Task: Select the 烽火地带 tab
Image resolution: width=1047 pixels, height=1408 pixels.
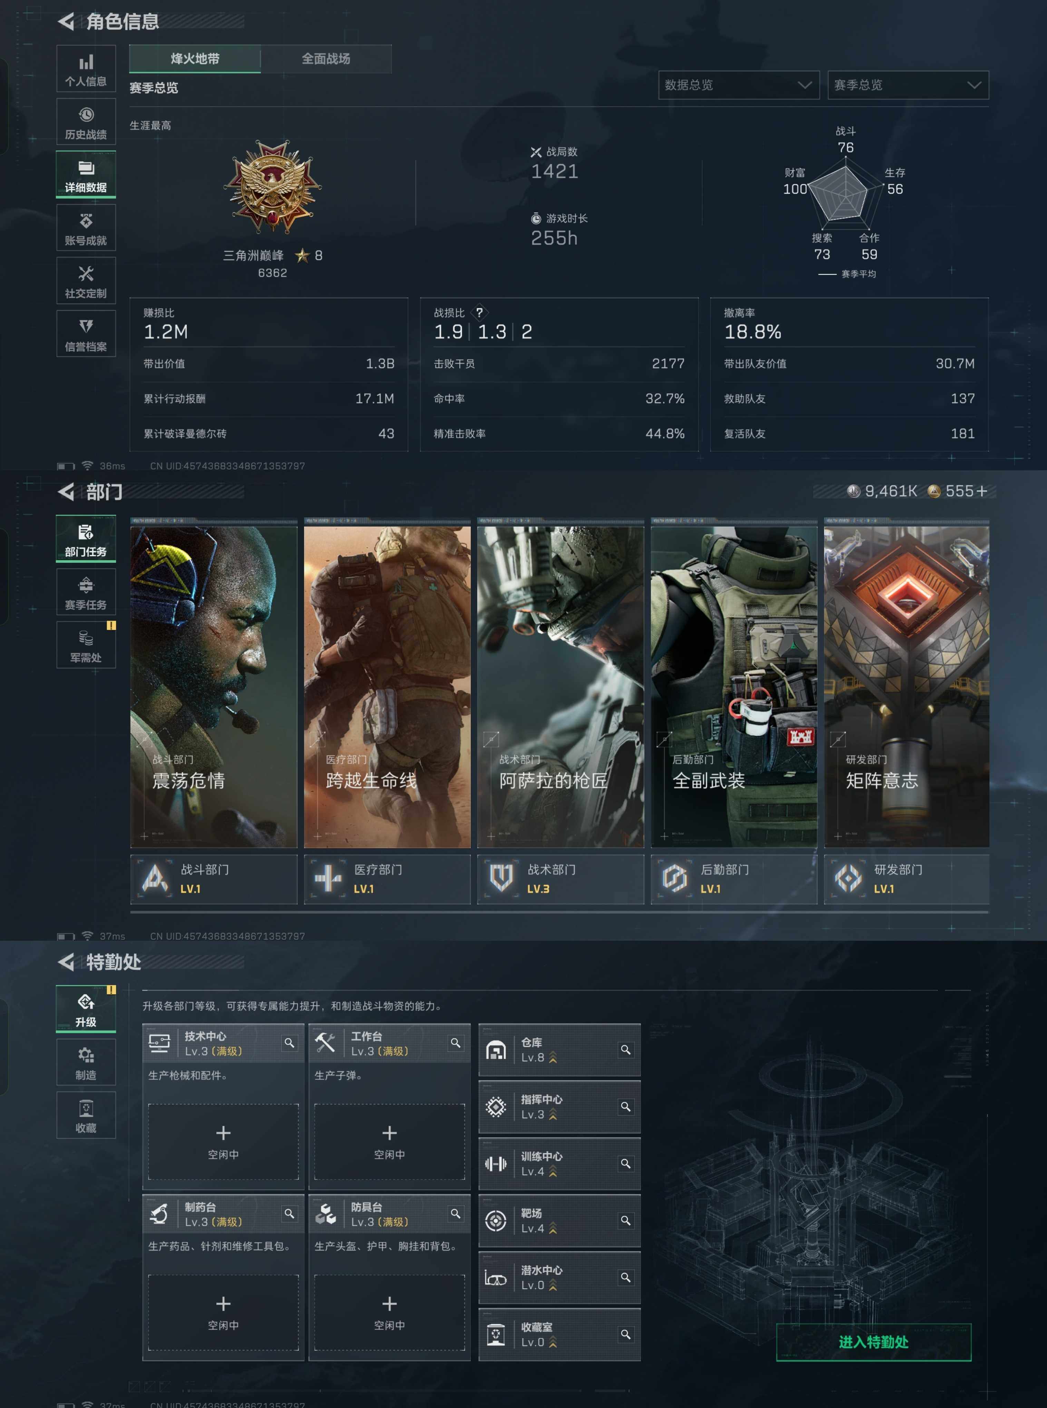Action: point(195,59)
